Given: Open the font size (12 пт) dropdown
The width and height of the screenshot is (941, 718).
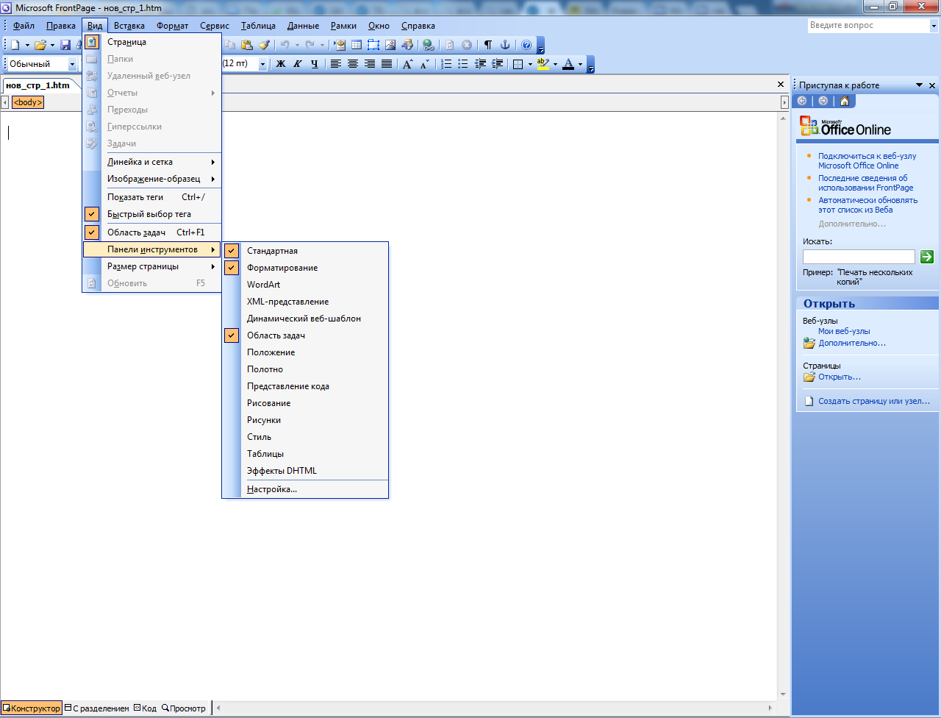Looking at the screenshot, I should click(262, 64).
